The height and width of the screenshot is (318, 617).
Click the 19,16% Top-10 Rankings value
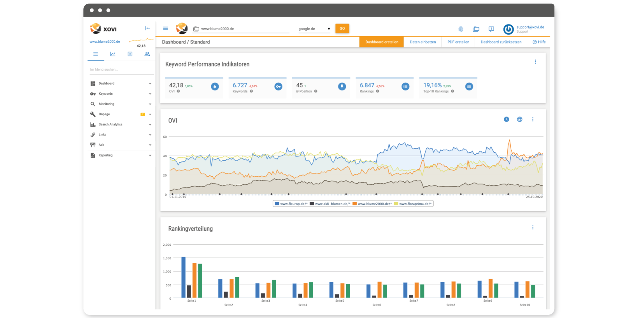[x=433, y=85]
